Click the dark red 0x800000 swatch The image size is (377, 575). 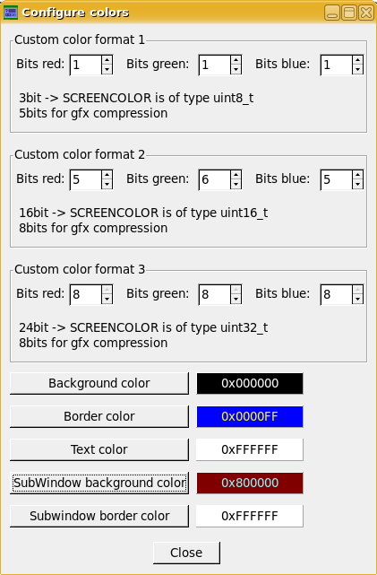(250, 483)
